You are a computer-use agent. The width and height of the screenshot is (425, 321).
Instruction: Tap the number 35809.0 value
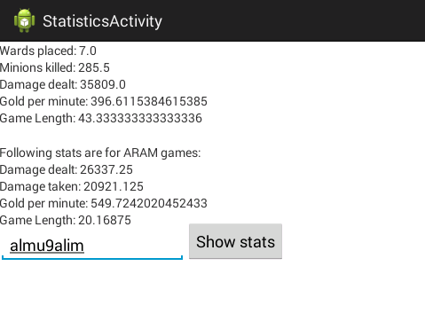click(103, 84)
